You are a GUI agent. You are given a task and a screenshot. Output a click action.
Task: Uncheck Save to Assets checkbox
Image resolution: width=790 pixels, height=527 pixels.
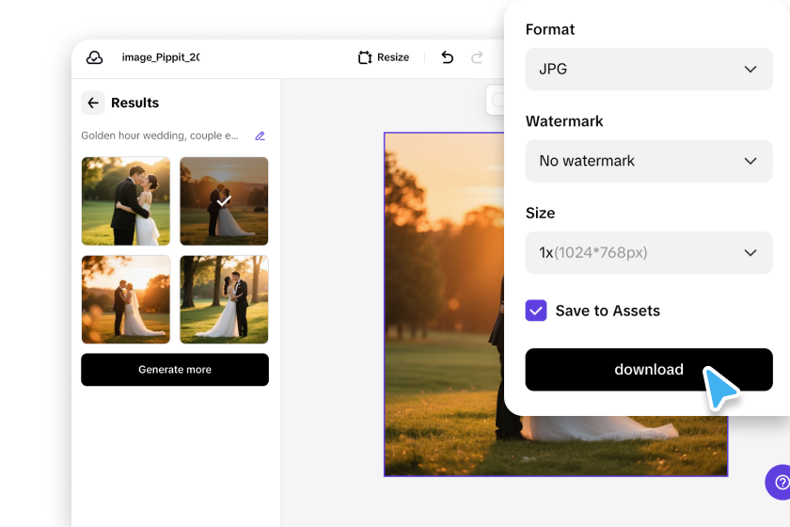pyautogui.click(x=536, y=311)
